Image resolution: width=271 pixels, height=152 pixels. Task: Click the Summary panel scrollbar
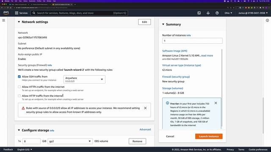tap(222, 88)
